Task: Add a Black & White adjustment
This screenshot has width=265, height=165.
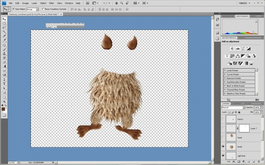Action: (243, 56)
